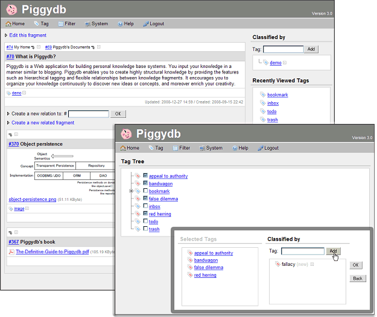Focus the Tag input field in the popup
The width and height of the screenshot is (377, 317).
[x=303, y=251]
